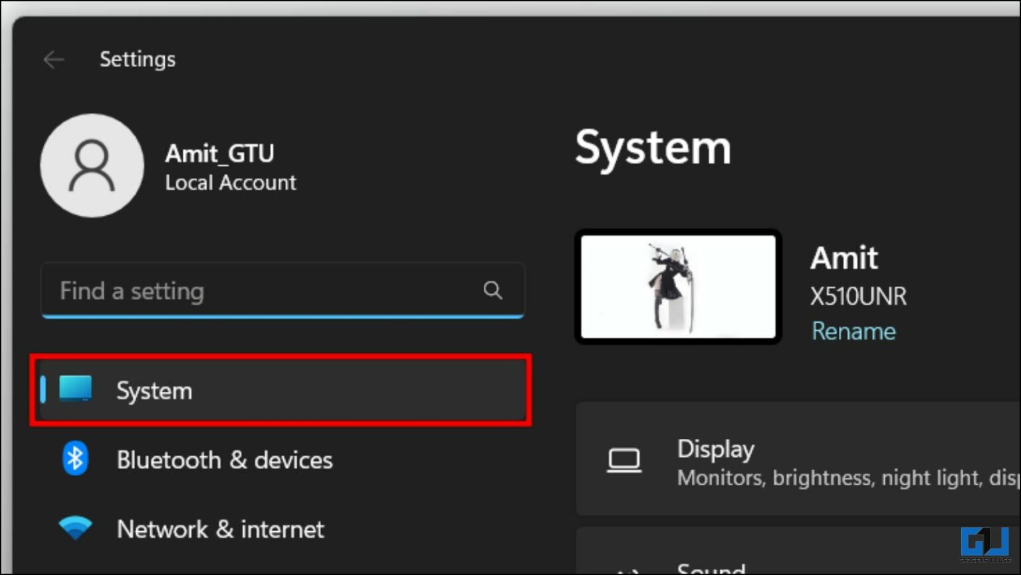Click the speaker icon beside Sound
The height and width of the screenshot is (575, 1021).
pyautogui.click(x=625, y=569)
